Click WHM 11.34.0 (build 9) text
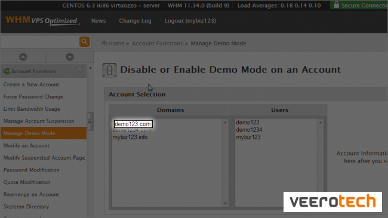 (198, 5)
